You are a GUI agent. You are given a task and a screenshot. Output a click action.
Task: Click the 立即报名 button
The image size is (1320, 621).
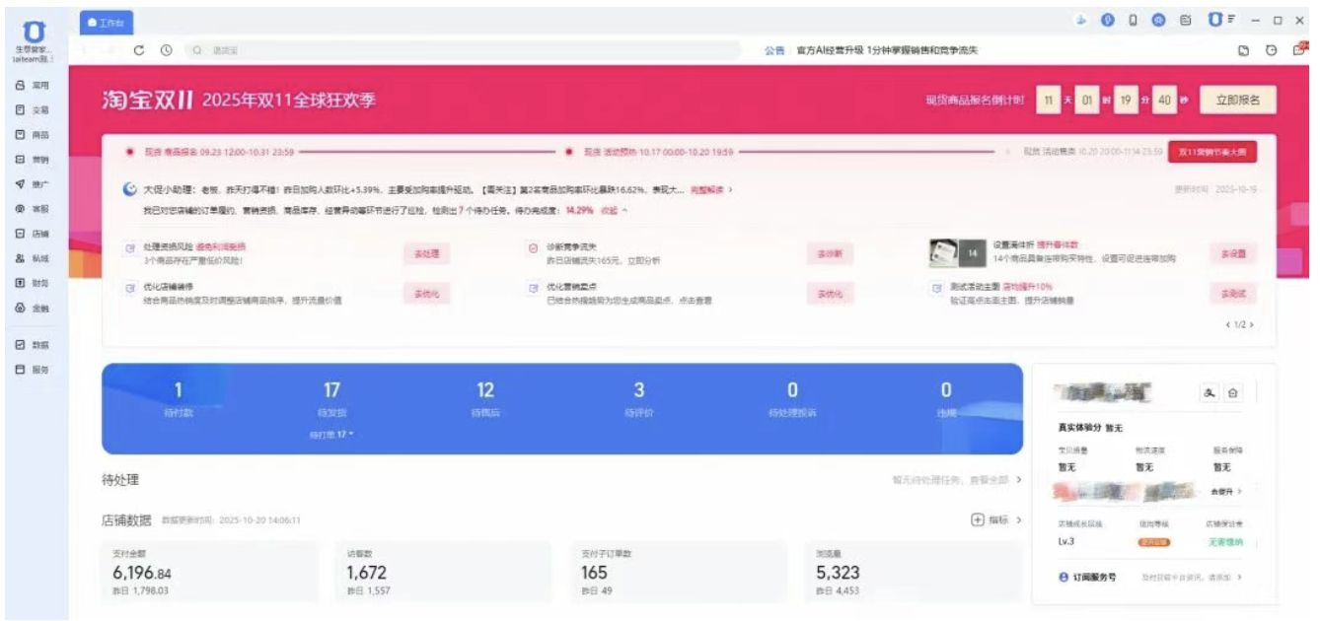tap(1236, 100)
